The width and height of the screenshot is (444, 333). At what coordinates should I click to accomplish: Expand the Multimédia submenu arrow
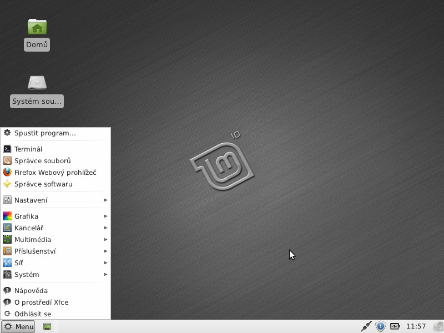coord(105,239)
